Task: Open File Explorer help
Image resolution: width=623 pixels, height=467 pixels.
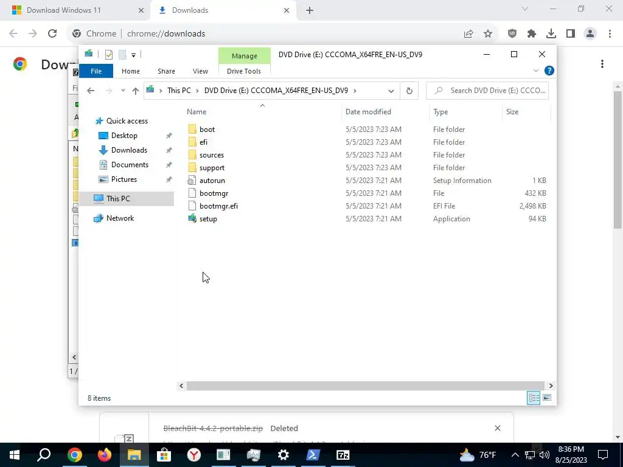Action: click(x=549, y=71)
